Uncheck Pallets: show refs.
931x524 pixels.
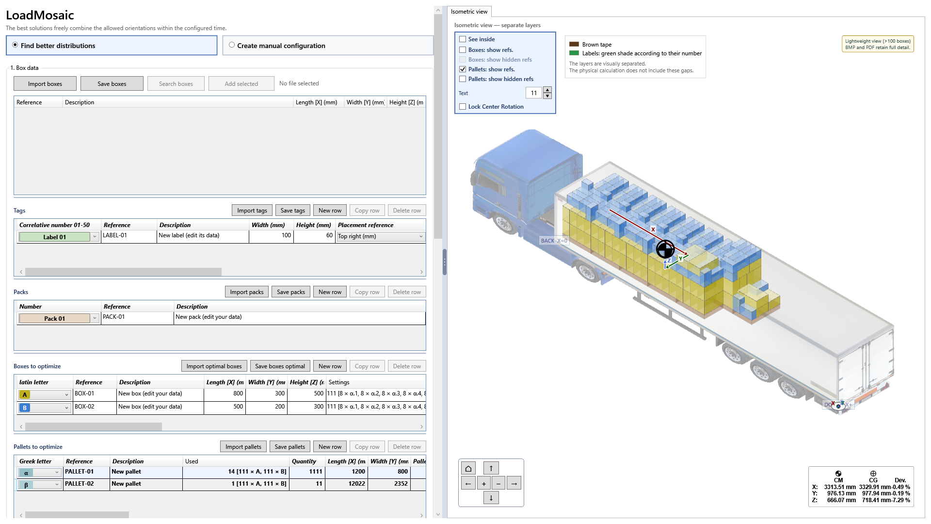[463, 69]
